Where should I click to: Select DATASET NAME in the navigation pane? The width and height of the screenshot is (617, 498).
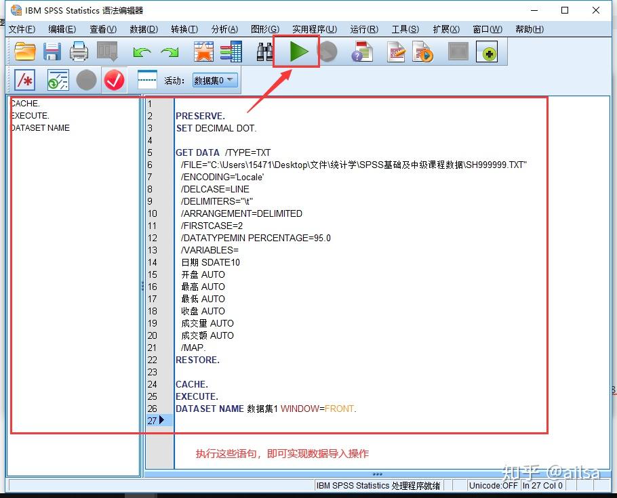40,128
